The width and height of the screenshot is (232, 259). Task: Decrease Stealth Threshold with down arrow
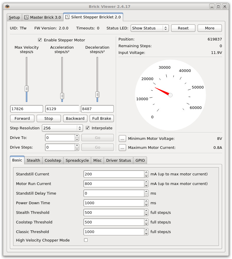146,214
